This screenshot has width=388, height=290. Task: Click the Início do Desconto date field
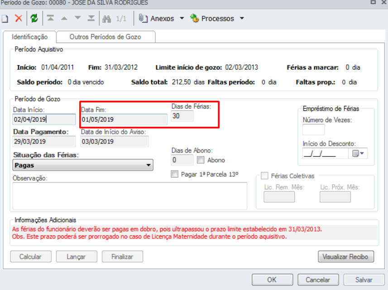[326, 153]
